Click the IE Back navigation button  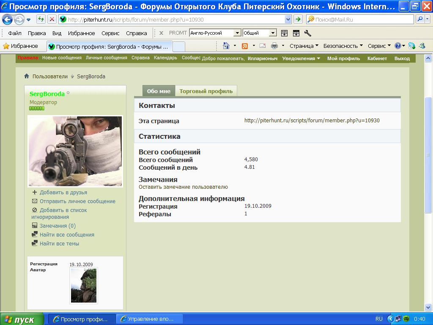[8, 19]
